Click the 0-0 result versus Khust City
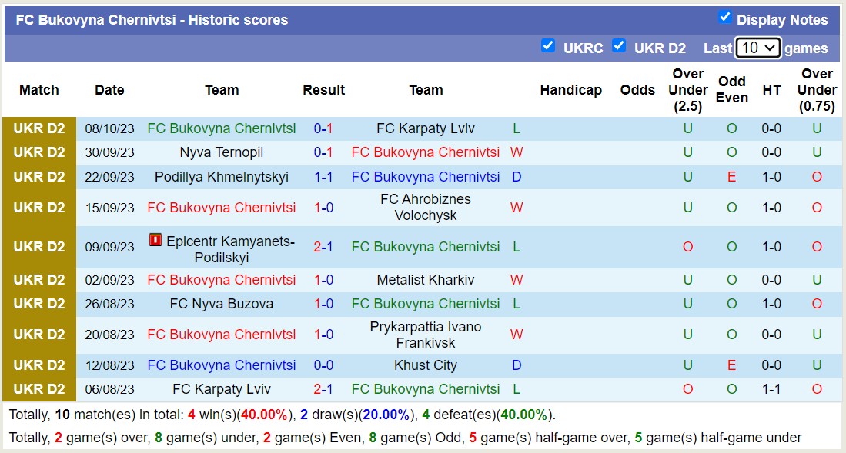This screenshot has height=453, width=846. pyautogui.click(x=323, y=365)
